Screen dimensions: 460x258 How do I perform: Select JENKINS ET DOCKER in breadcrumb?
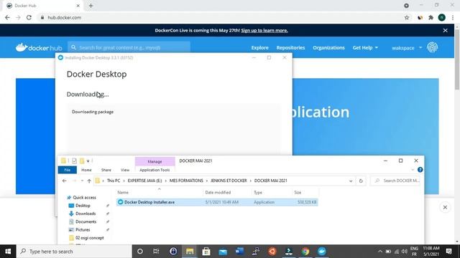tap(229, 181)
